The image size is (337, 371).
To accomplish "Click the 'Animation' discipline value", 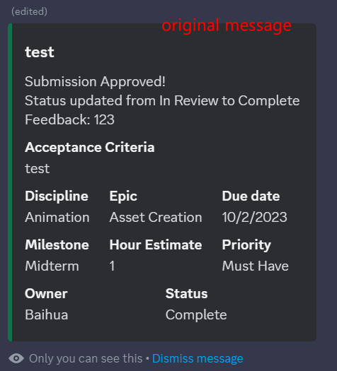I will [x=57, y=217].
